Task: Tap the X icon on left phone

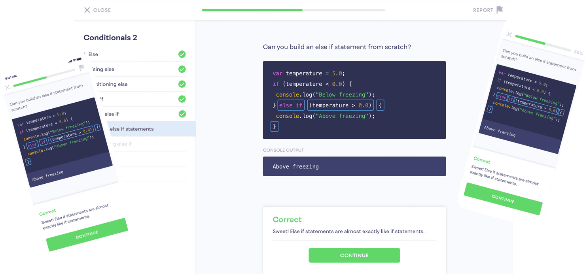Action: pyautogui.click(x=7, y=87)
